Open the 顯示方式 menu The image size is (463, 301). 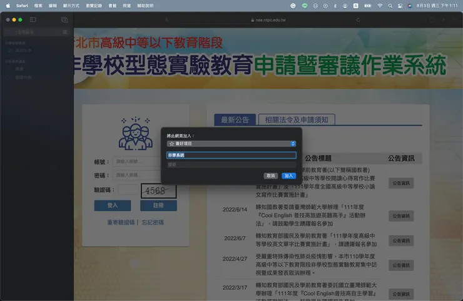71,6
